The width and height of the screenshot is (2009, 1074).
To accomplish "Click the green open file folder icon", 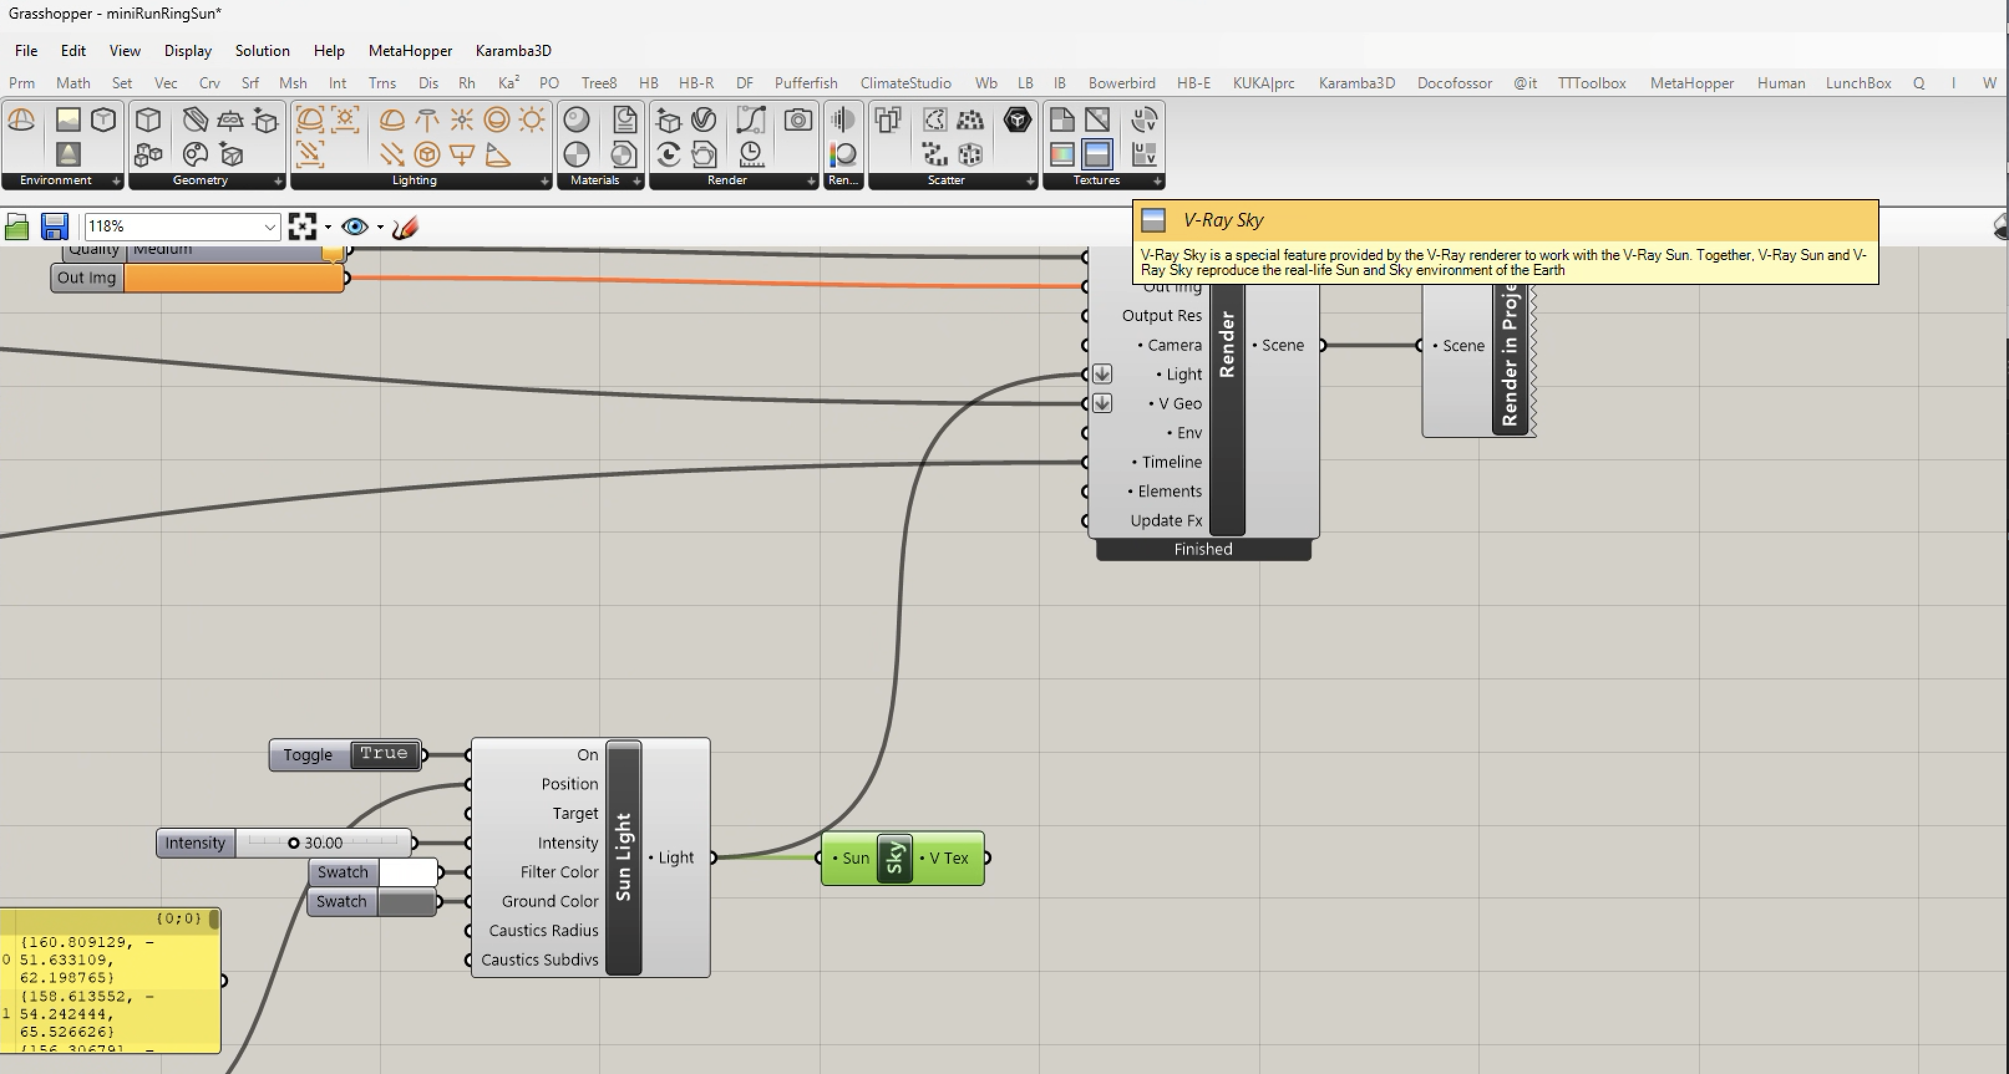I will (17, 226).
